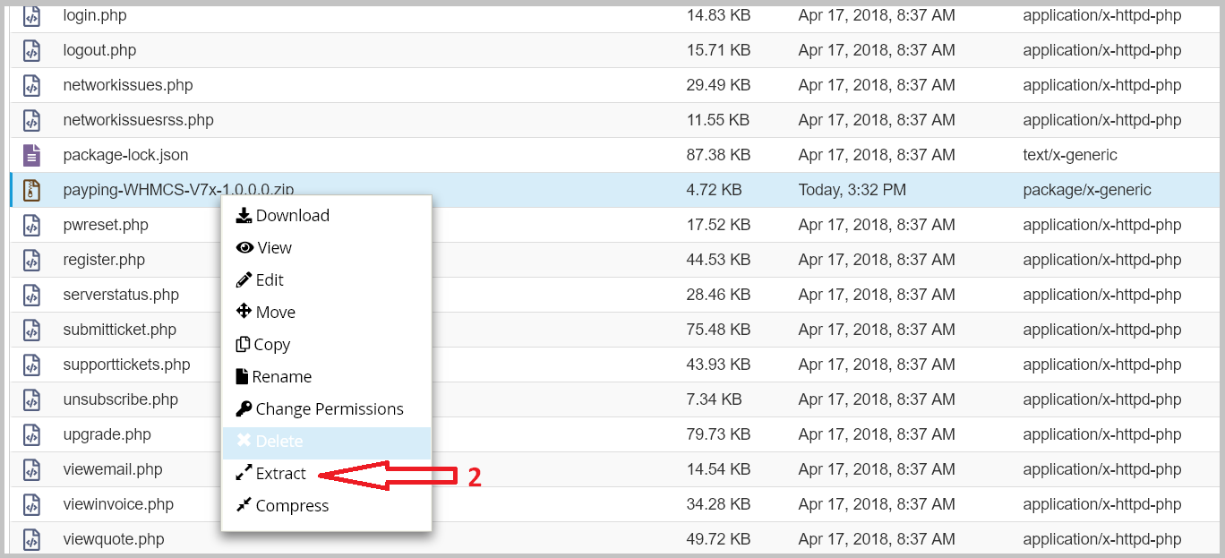The image size is (1225, 558).
Task: Click the file icon next to networkissues.php
Action: (x=31, y=86)
